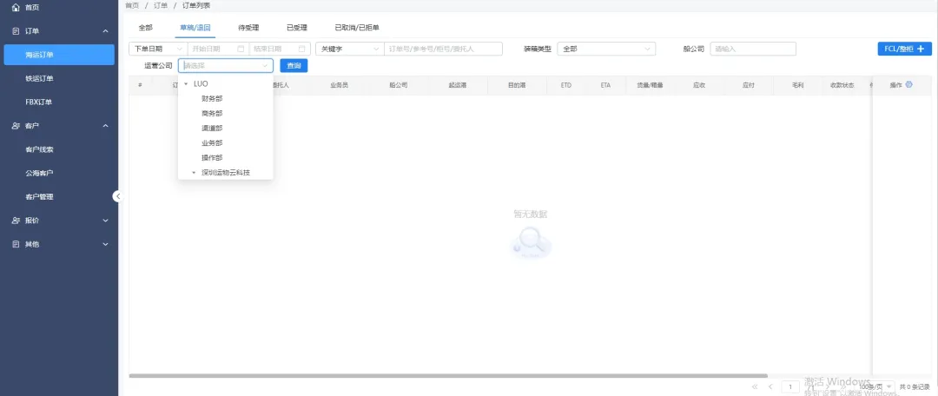The image size is (938, 396).
Task: Select 业务部 in the dropdown tree
Action: (x=213, y=143)
